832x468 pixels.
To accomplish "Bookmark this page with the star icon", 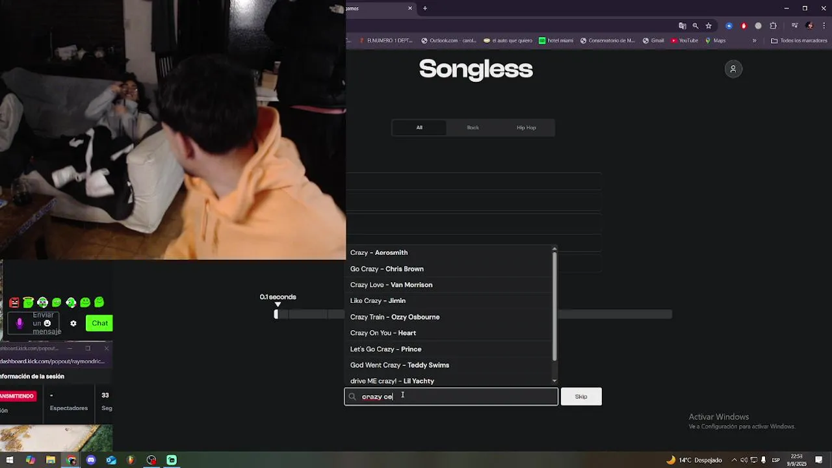I will [708, 26].
